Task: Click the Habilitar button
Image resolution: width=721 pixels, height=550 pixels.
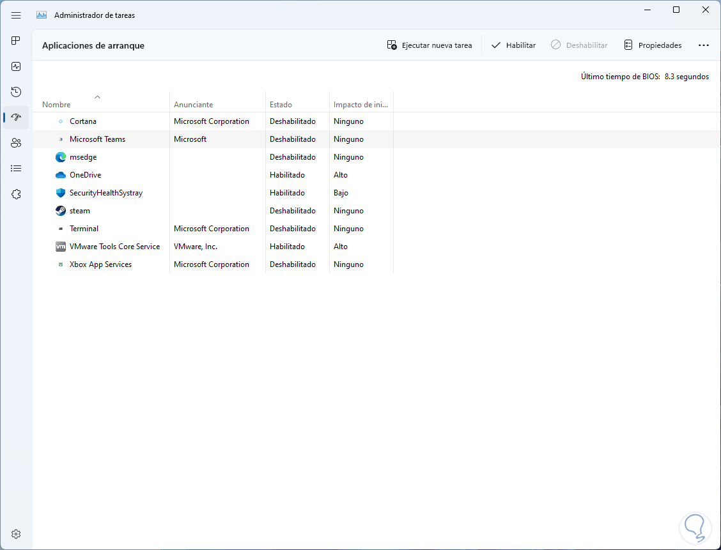Action: coord(514,45)
